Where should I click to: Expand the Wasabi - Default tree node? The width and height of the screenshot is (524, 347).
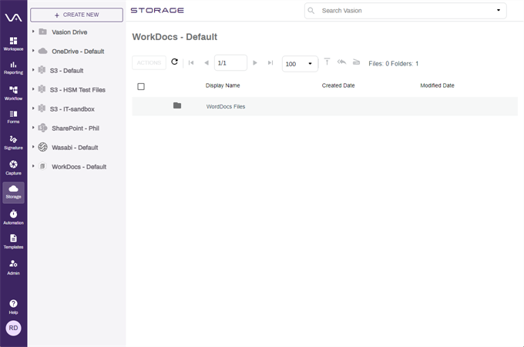tap(33, 147)
